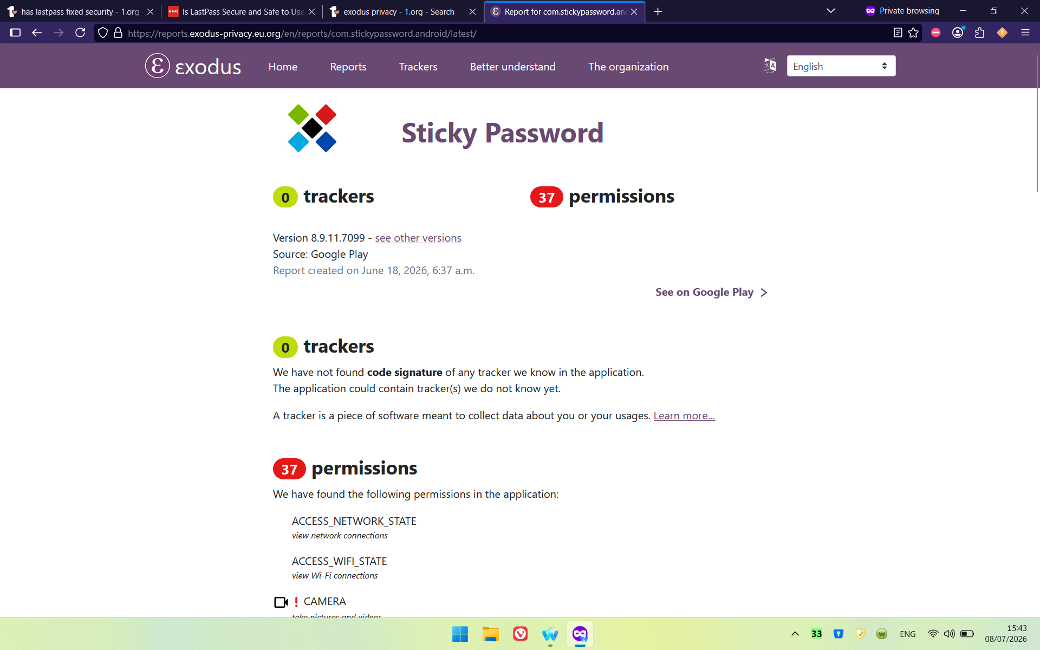1040x650 pixels.
Task: Click the 'Version 8.9.11.7099' text
Action: [x=319, y=238]
